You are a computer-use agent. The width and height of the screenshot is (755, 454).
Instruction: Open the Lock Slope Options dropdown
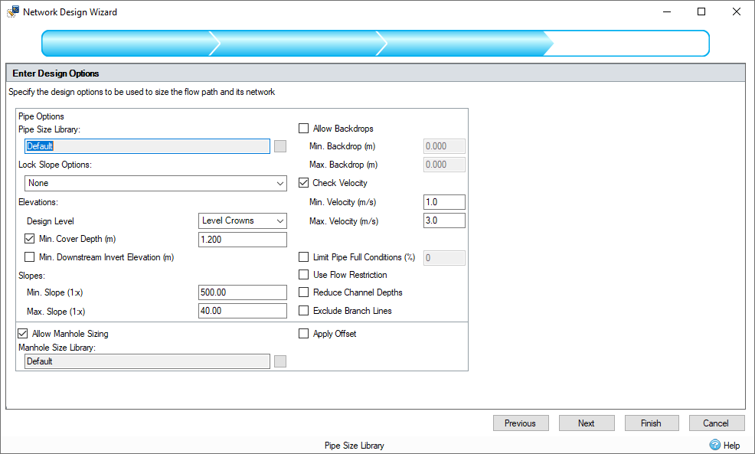[155, 183]
